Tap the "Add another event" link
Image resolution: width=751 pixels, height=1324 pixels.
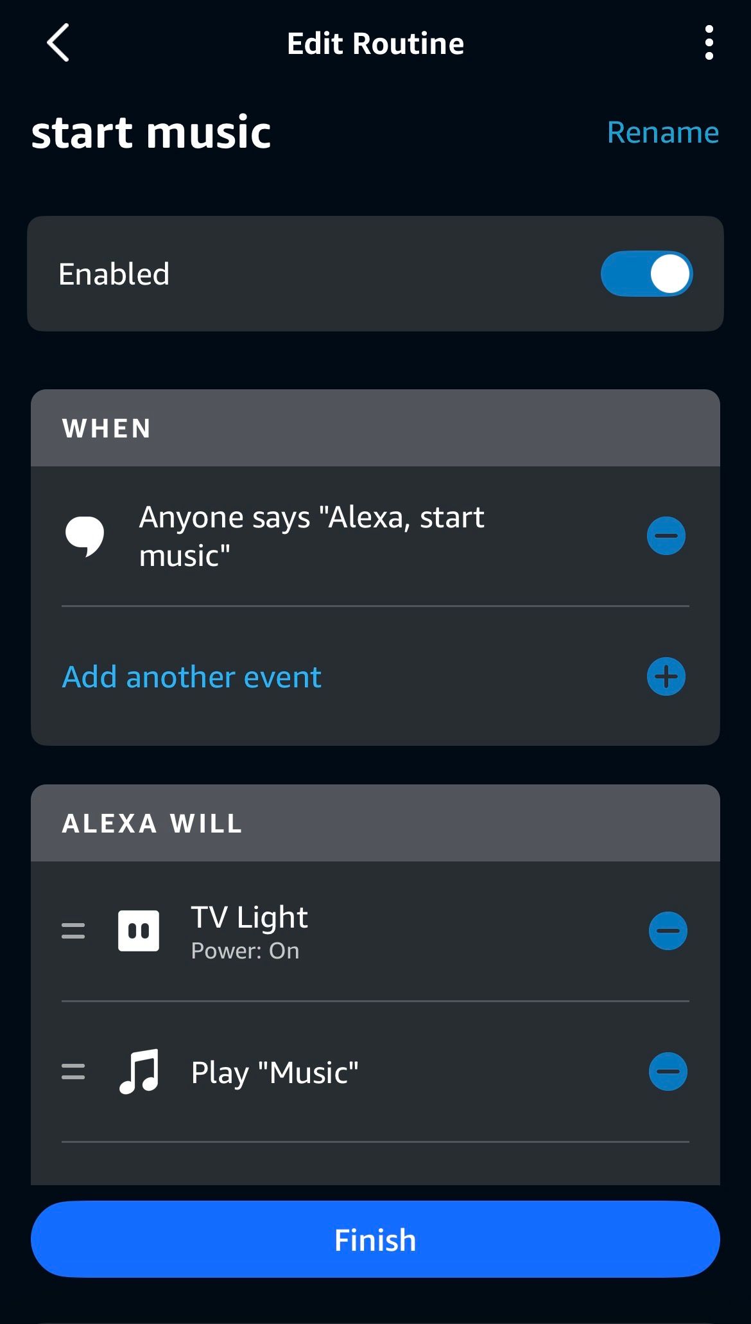pos(191,677)
